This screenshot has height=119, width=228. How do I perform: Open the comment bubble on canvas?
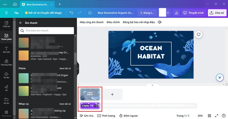pos(199,35)
